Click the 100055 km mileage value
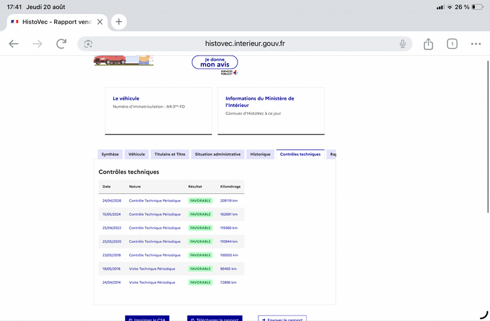 pyautogui.click(x=229, y=255)
